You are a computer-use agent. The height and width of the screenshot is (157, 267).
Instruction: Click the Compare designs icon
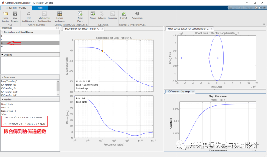pyautogui.click(x=113, y=13)
